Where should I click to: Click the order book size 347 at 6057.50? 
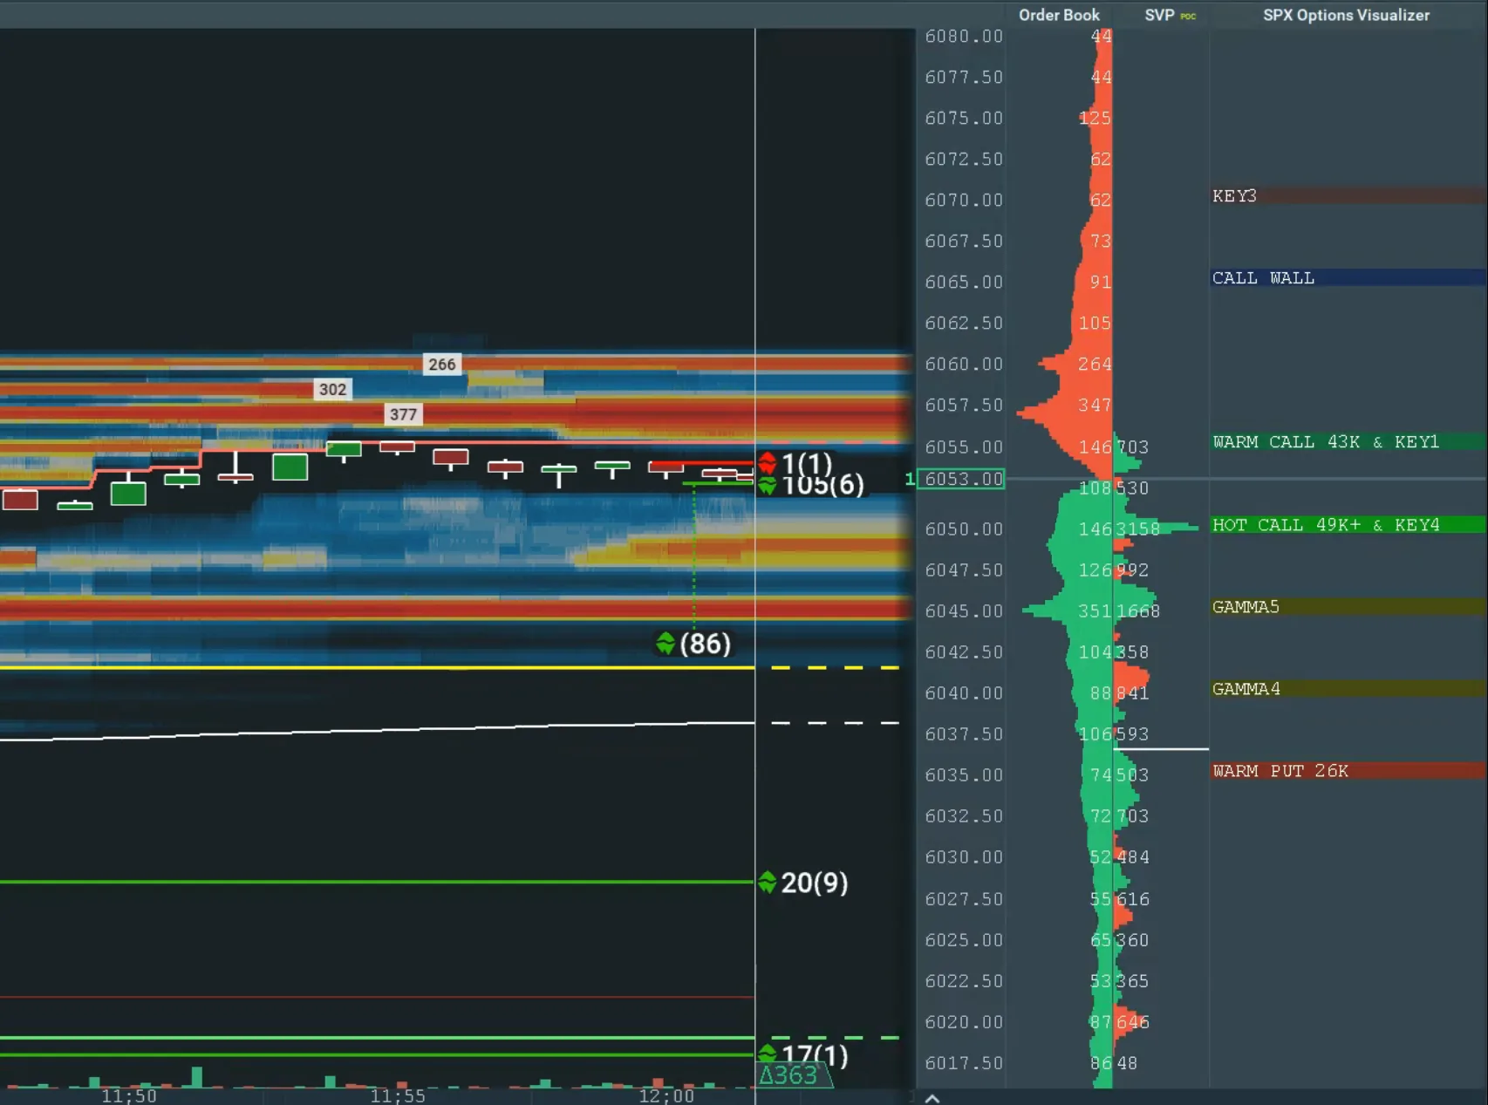tap(1095, 406)
